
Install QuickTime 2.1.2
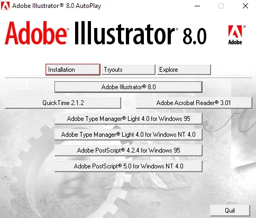point(63,103)
